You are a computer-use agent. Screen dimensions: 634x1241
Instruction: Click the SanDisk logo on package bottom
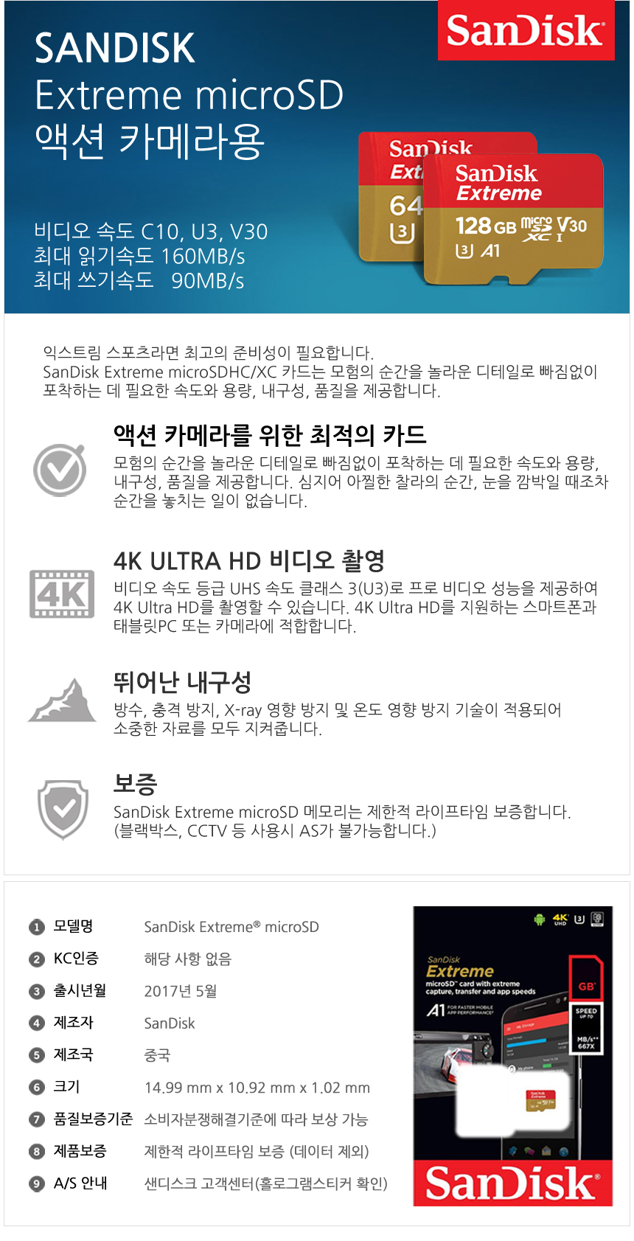pos(513,1183)
